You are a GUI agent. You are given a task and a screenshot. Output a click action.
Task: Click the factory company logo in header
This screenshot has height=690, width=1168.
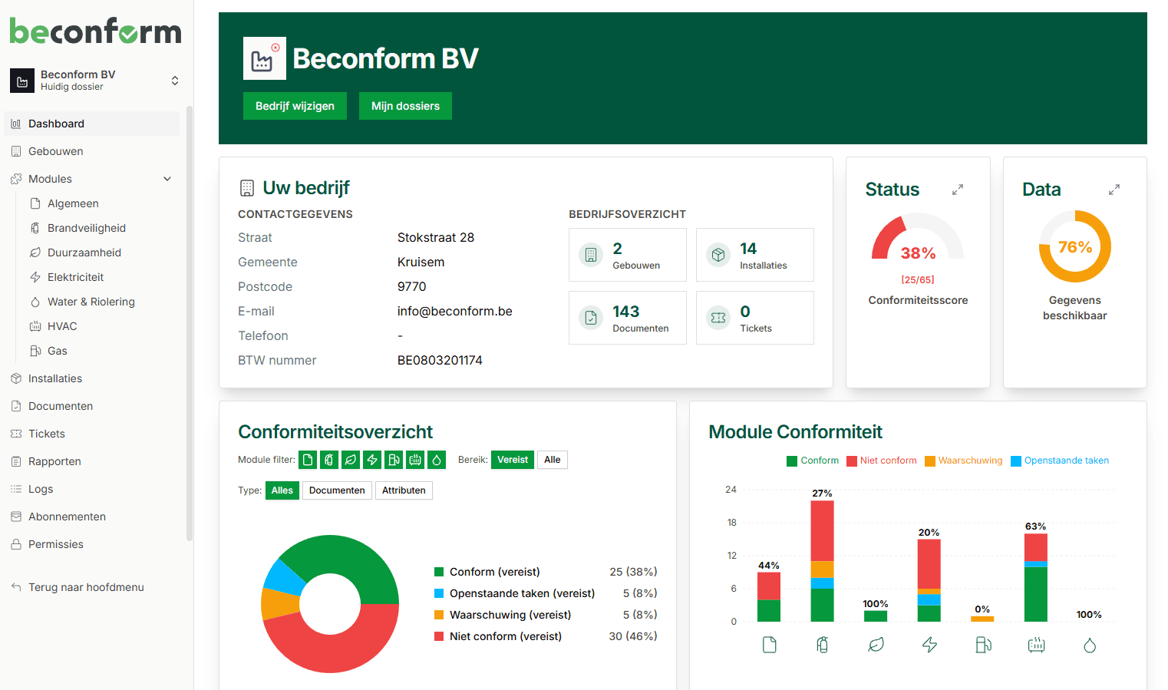(264, 58)
